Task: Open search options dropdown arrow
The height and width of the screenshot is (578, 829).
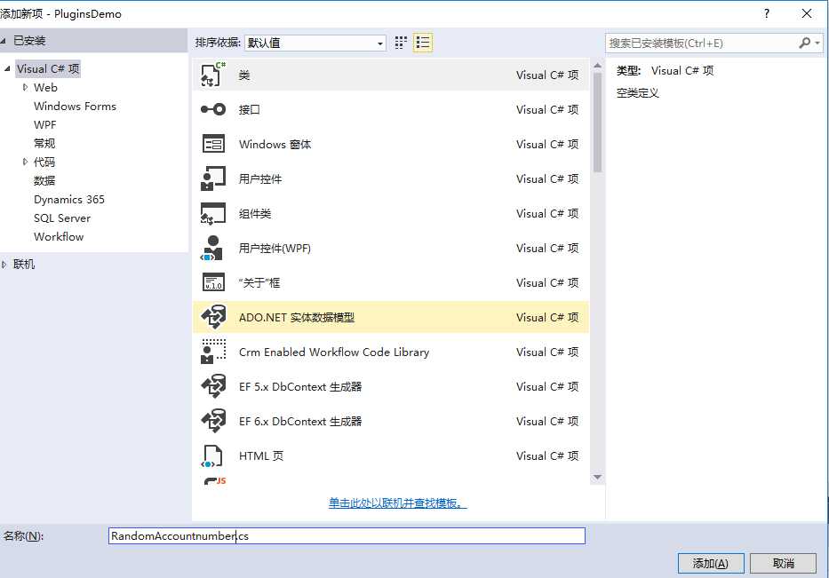Action: coord(817,43)
